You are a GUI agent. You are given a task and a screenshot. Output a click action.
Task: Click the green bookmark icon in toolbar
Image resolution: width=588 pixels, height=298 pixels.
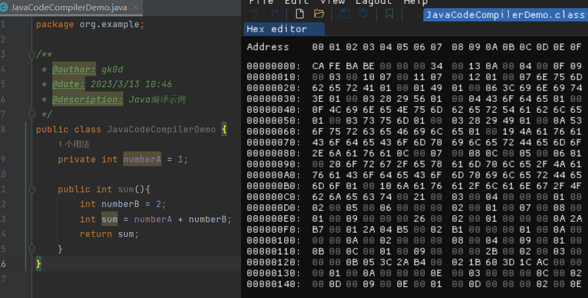click(389, 14)
